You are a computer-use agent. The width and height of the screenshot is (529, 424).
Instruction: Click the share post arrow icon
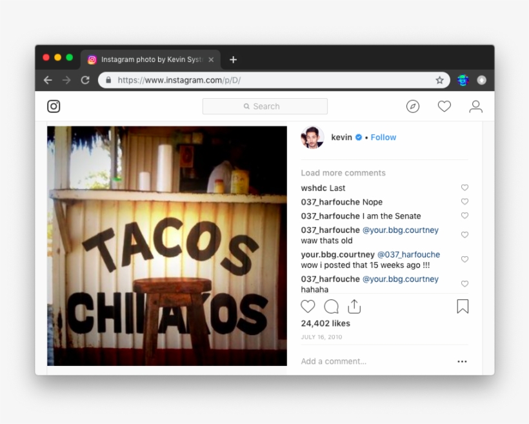354,307
